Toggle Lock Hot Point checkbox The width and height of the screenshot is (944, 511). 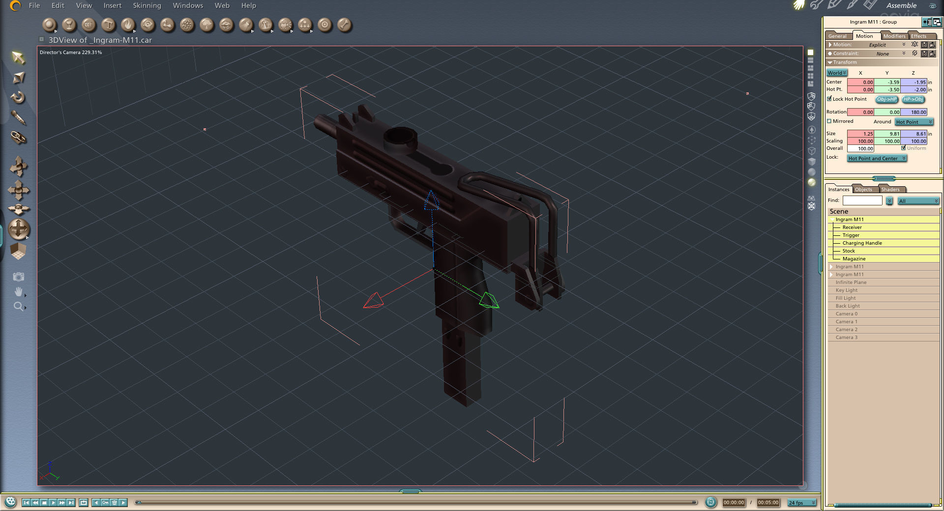(x=829, y=99)
